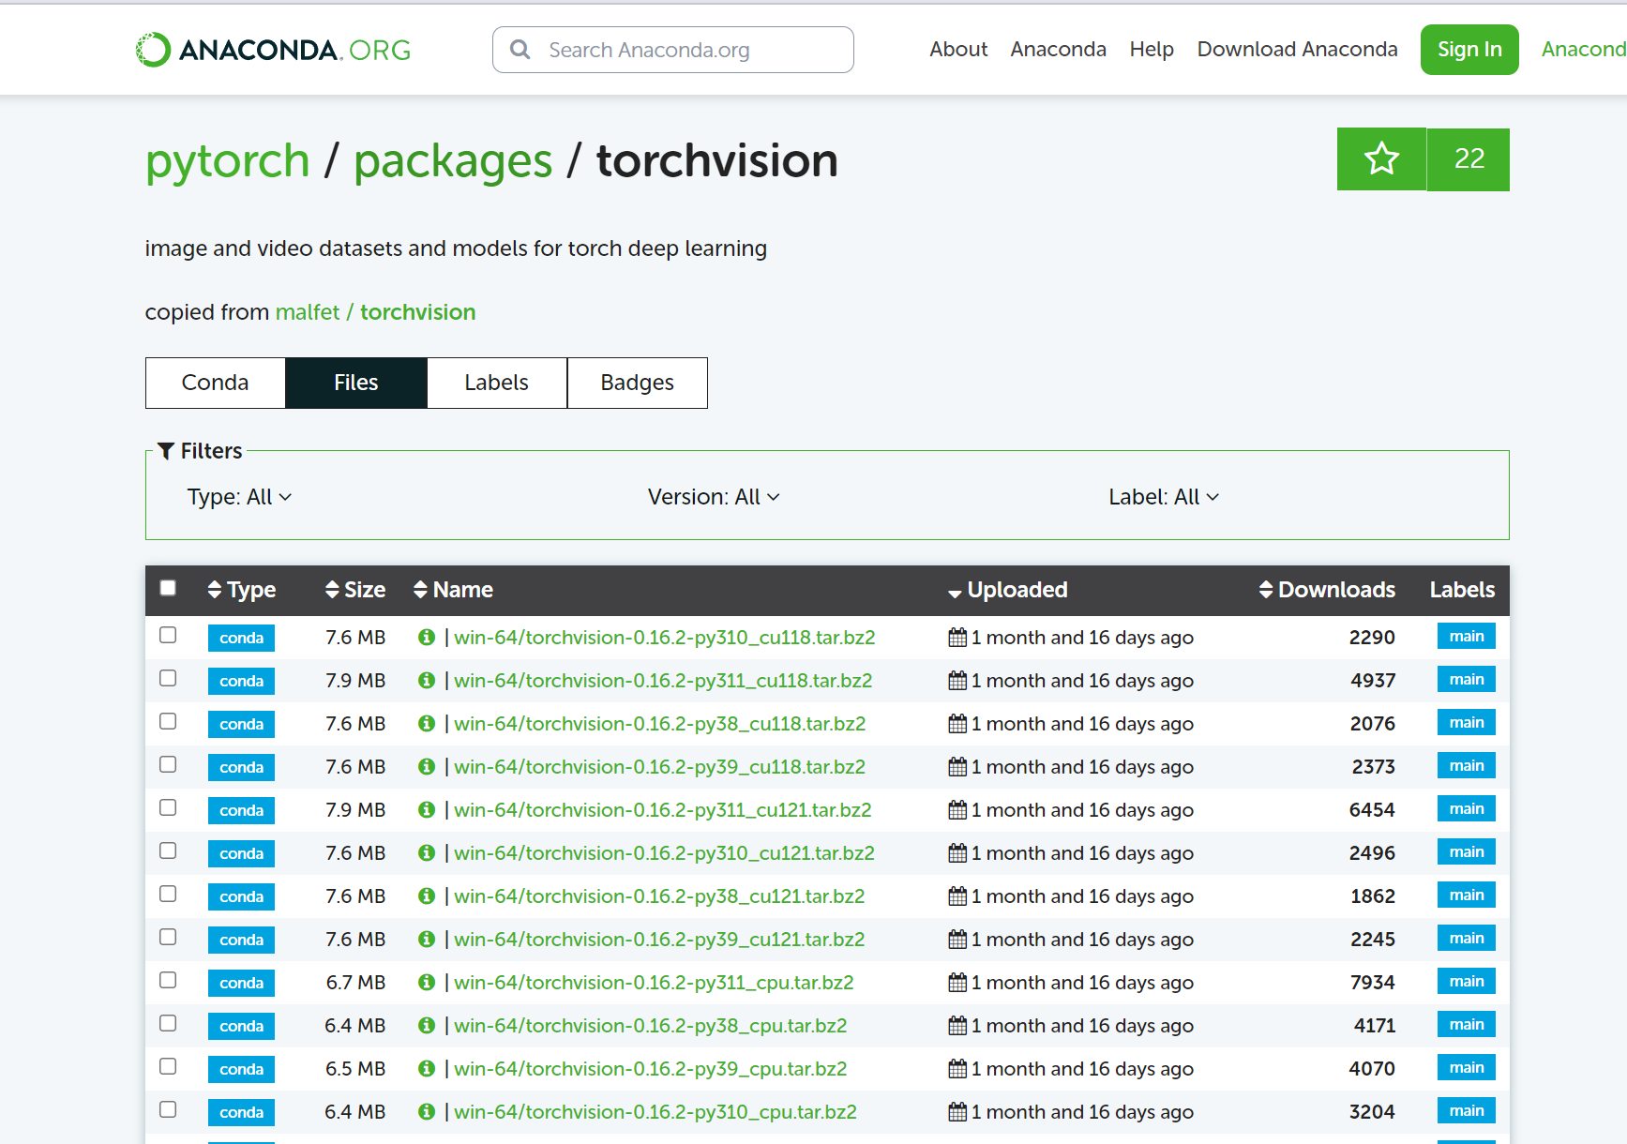Download win-64 torchvision py39_cpu file
1627x1144 pixels.
tap(651, 1069)
